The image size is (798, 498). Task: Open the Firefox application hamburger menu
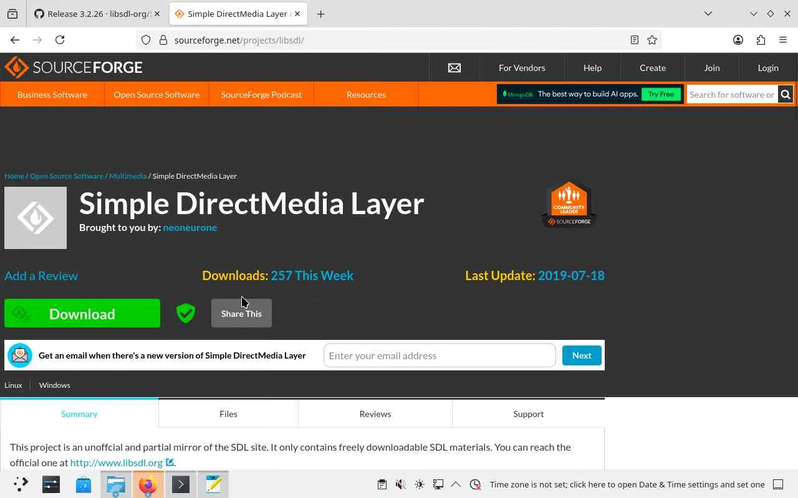783,40
